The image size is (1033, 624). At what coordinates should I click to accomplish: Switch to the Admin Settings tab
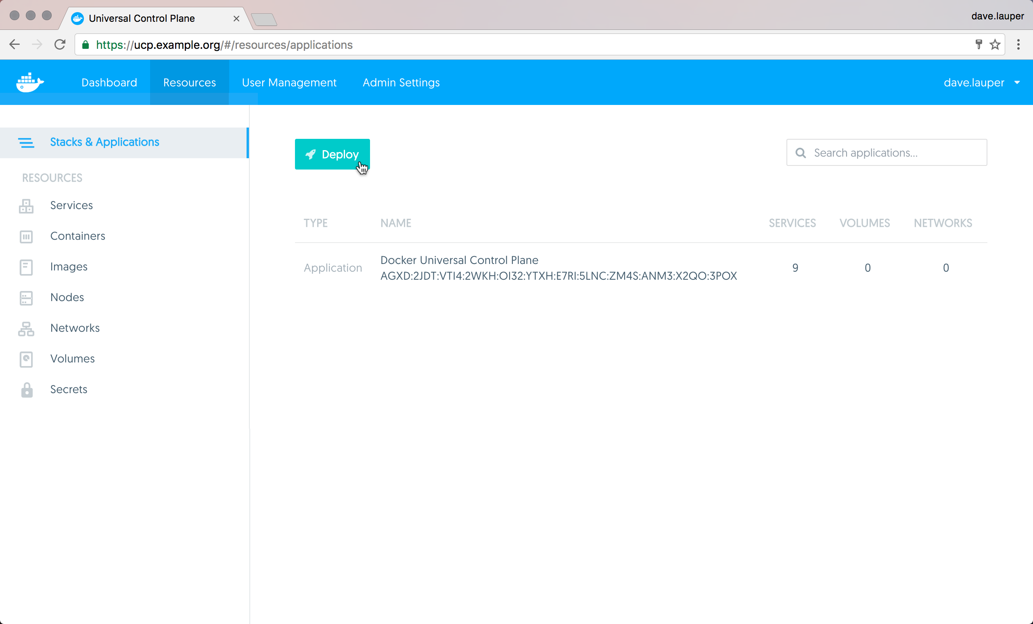click(401, 83)
